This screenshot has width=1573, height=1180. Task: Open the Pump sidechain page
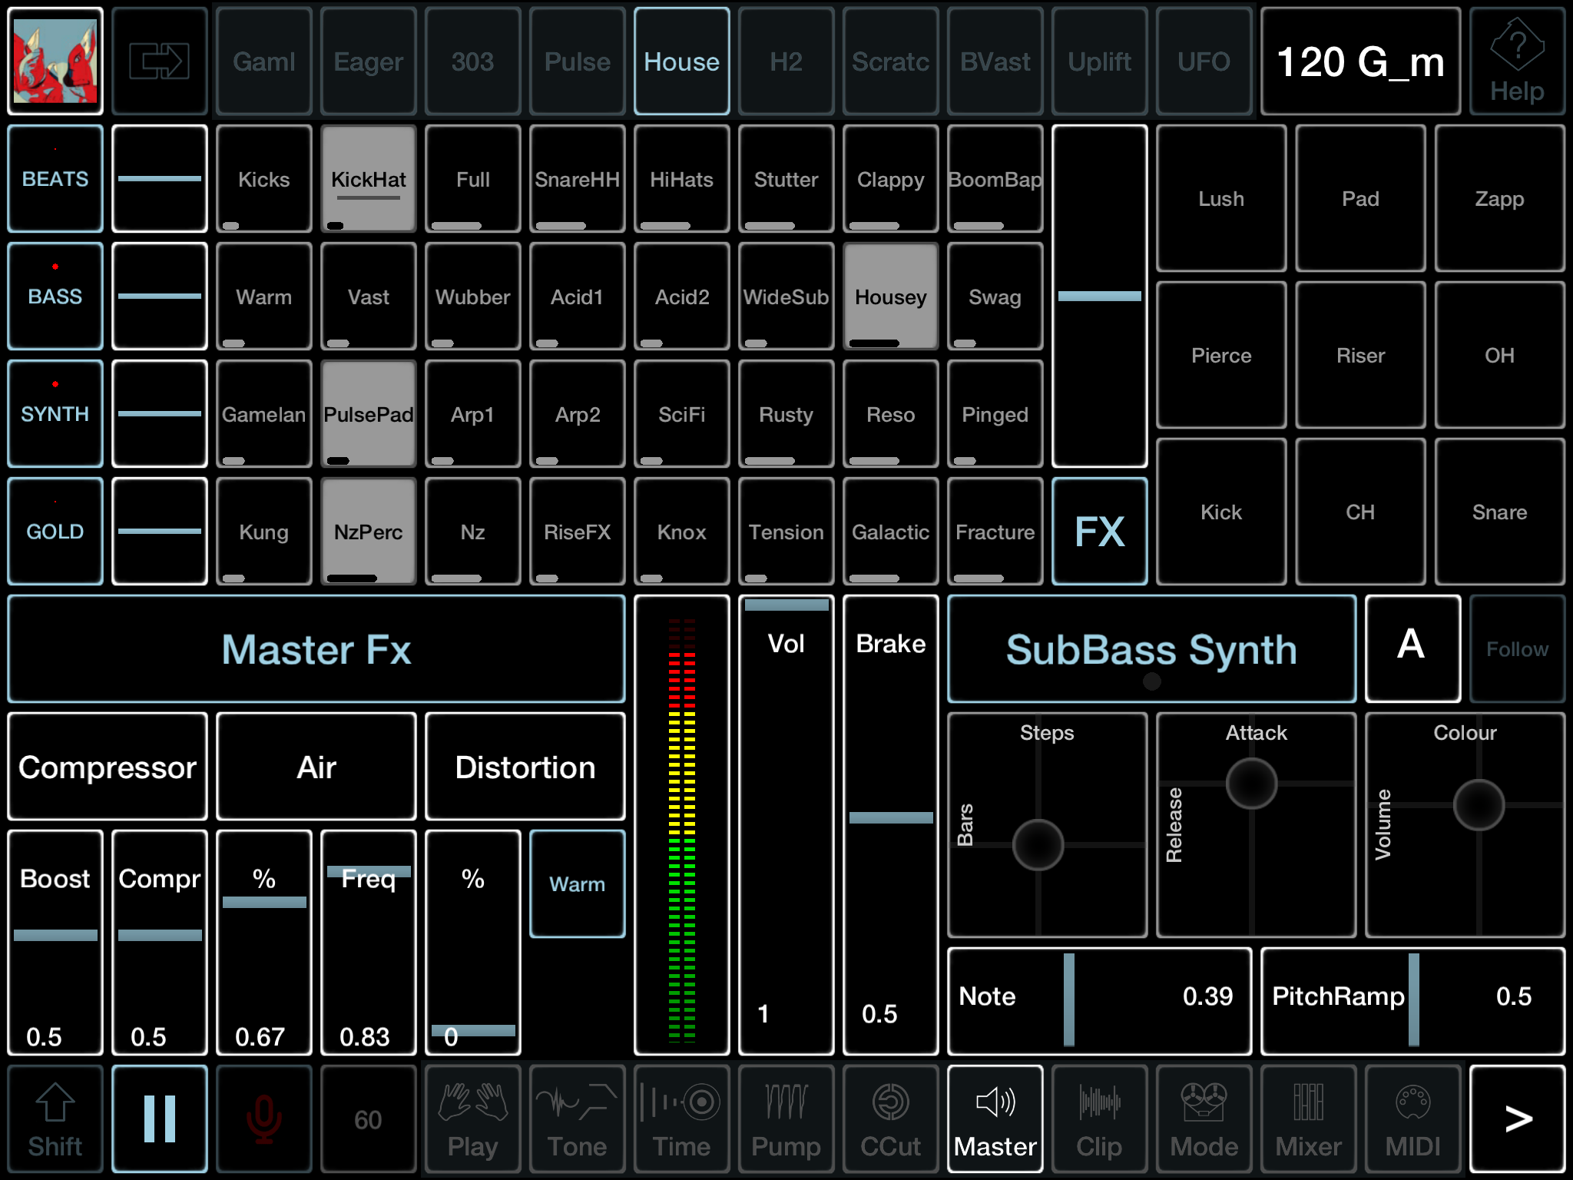786,1119
